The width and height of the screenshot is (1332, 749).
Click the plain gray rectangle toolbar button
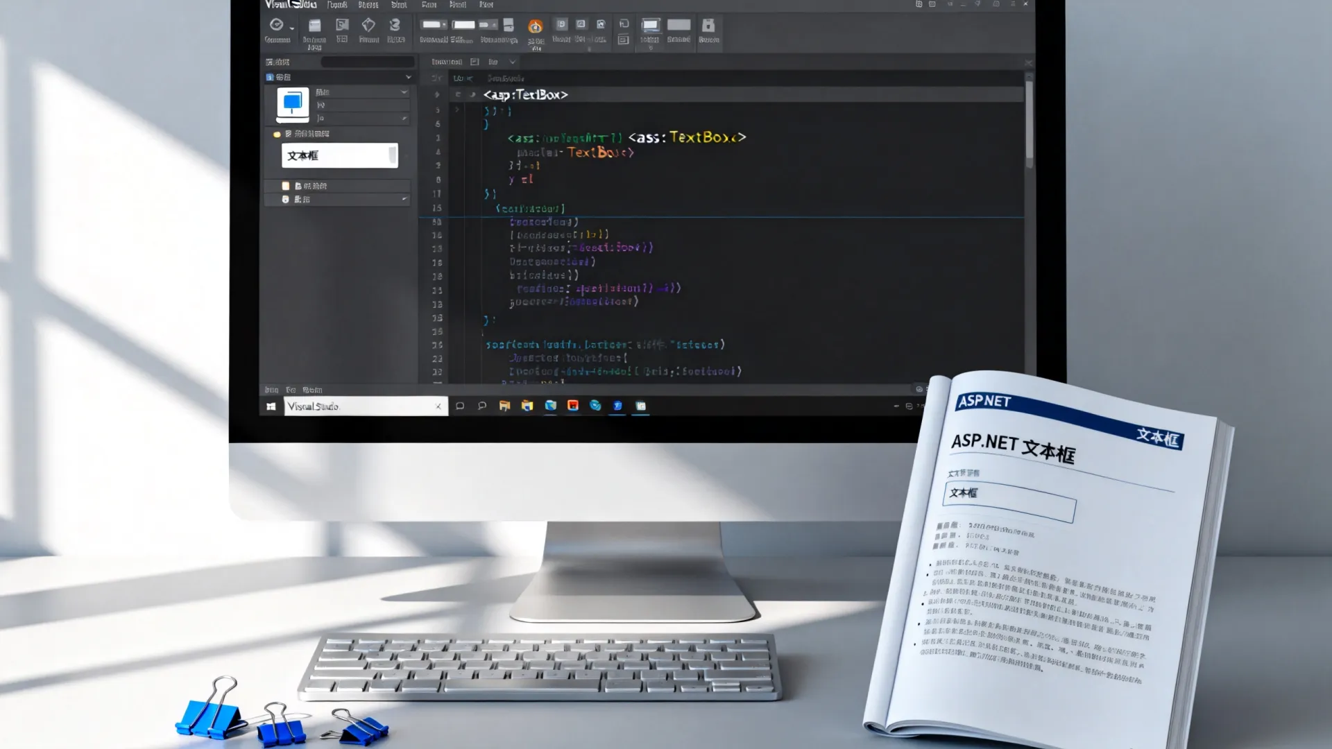[x=678, y=26]
